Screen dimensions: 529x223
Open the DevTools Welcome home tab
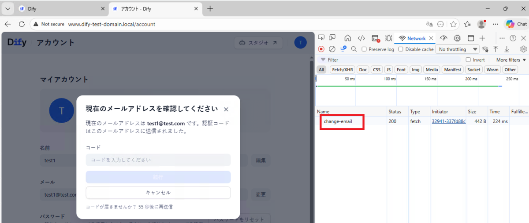(x=347, y=38)
